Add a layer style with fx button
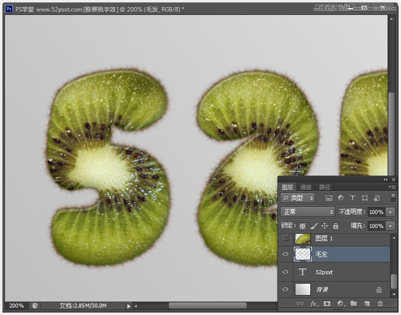 [314, 303]
